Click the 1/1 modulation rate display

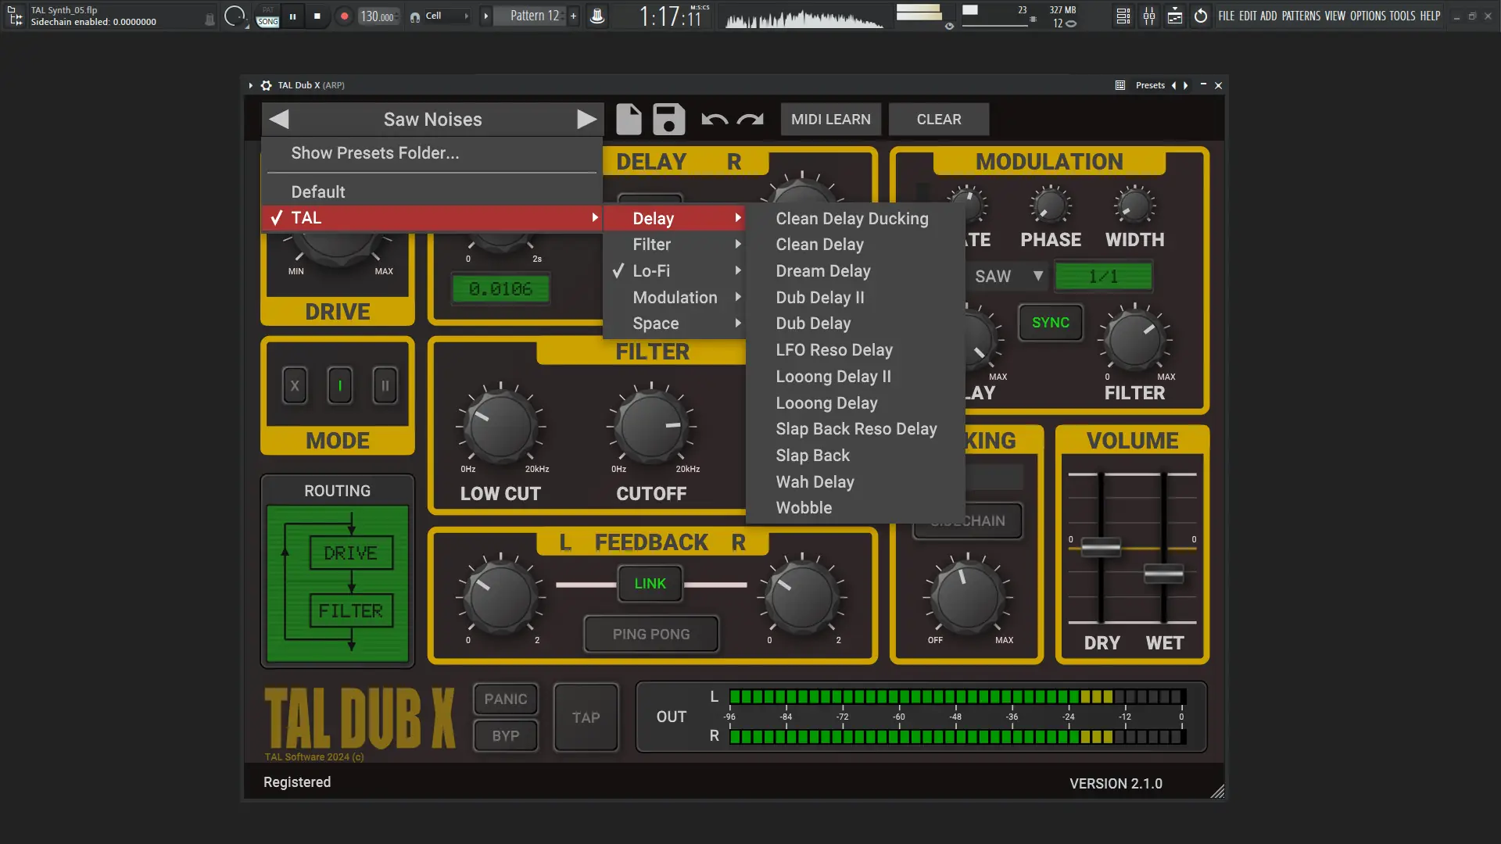(1103, 276)
